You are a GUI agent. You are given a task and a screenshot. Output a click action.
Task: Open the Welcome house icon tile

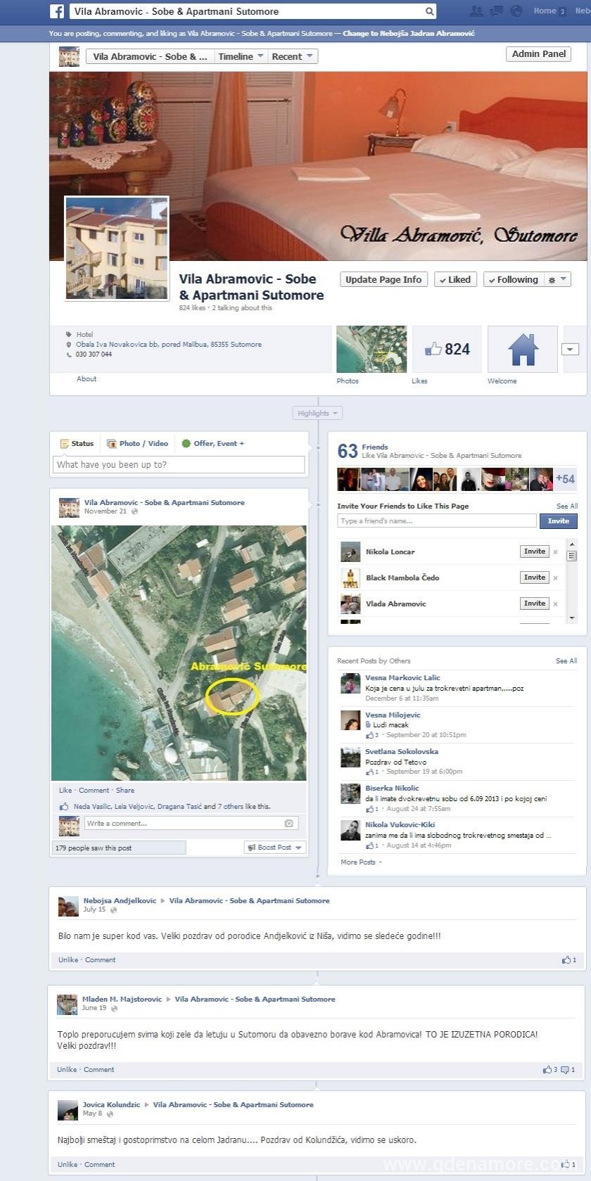pos(523,349)
